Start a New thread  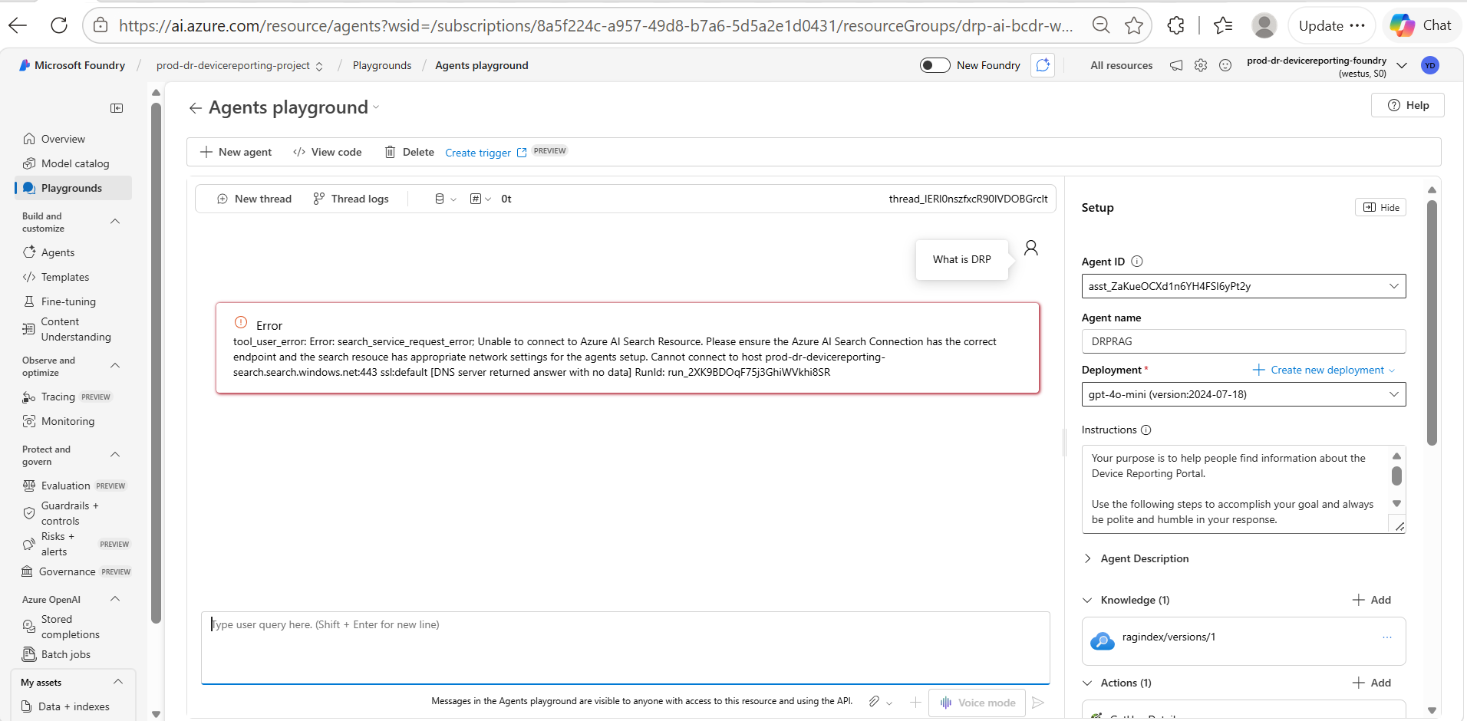click(254, 199)
